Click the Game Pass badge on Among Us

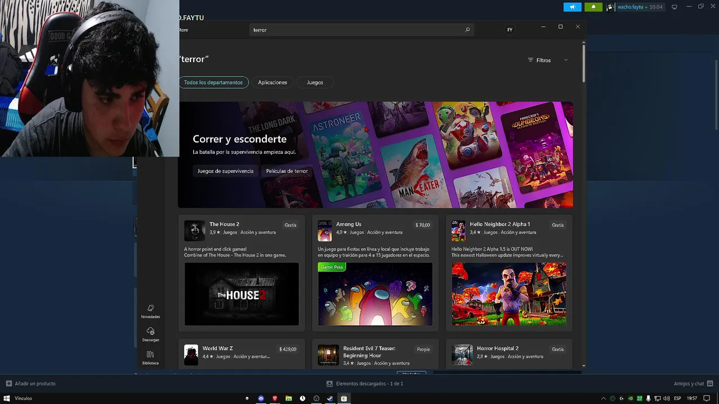pyautogui.click(x=332, y=267)
